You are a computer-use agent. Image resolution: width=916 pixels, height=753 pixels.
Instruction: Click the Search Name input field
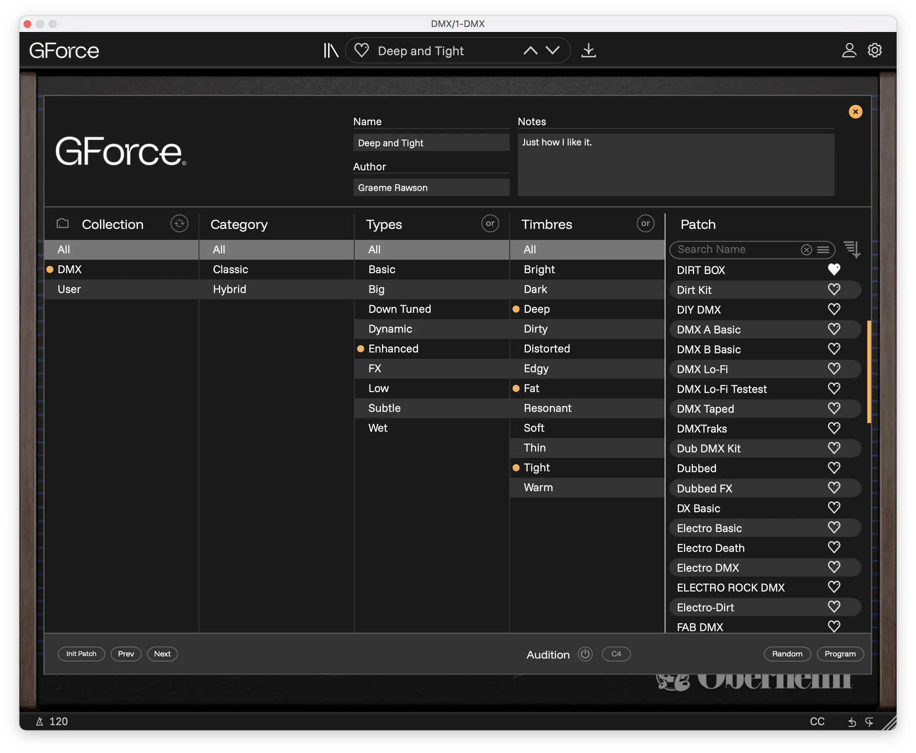point(738,250)
